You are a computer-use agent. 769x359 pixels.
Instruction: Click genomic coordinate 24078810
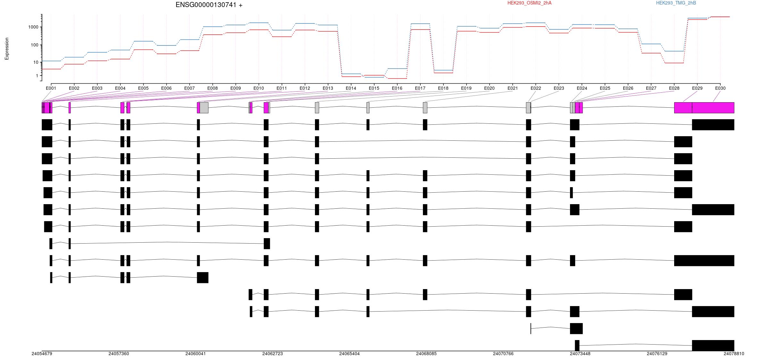tap(734, 354)
